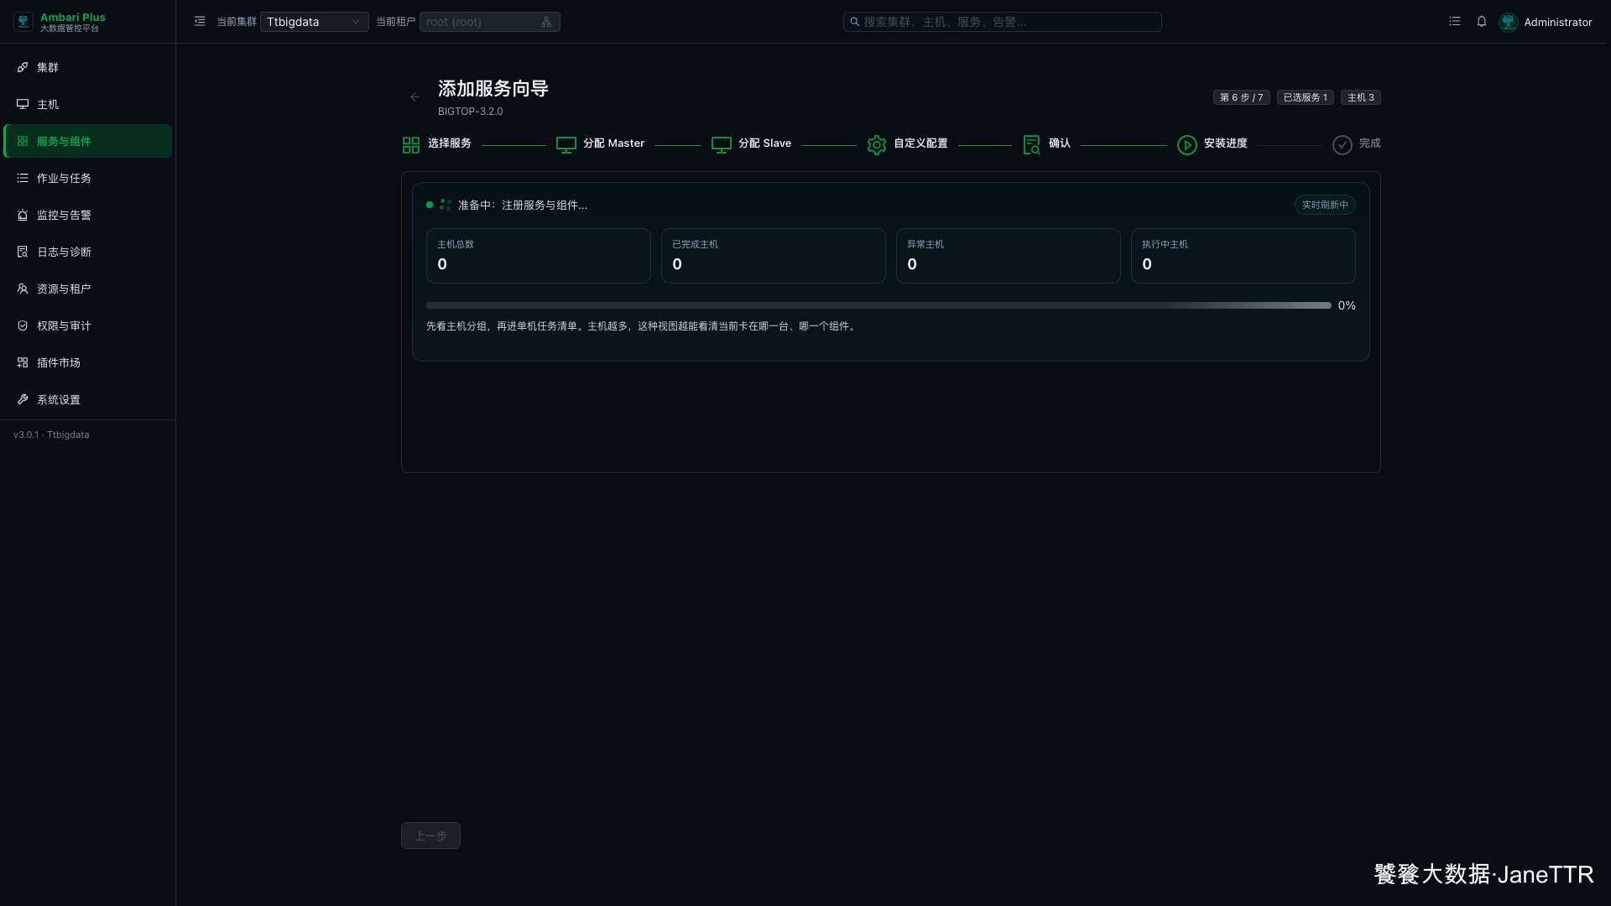
Task: Click the v3.0.1 · Ttbigdata version text
Action: coord(51,435)
